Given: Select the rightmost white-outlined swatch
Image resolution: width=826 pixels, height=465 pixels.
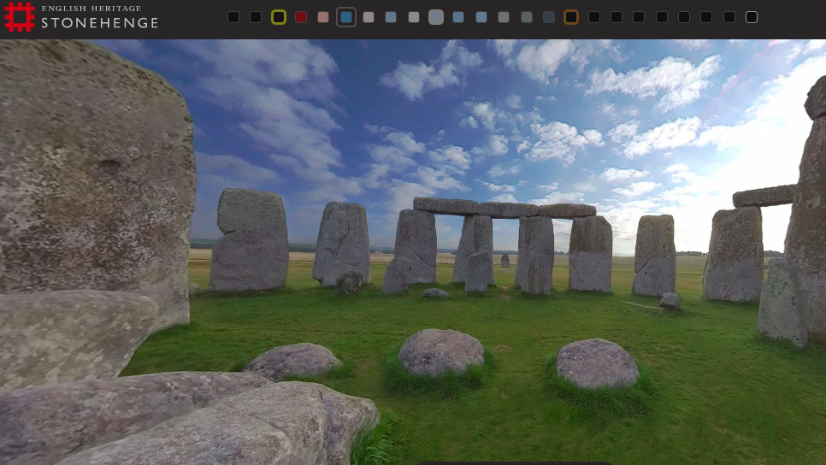Looking at the screenshot, I should pyautogui.click(x=752, y=17).
